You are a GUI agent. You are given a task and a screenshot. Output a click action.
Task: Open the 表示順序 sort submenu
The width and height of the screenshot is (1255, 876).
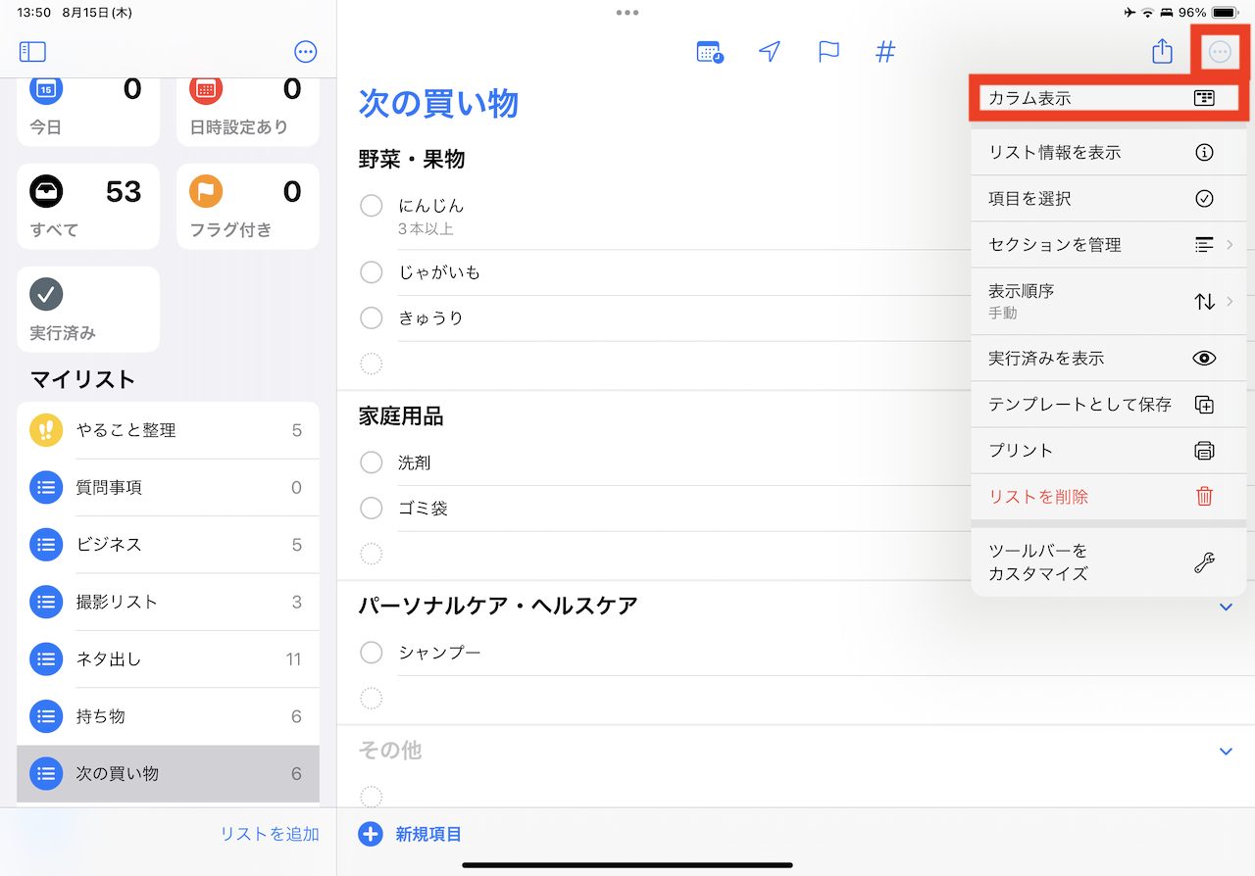pyautogui.click(x=1108, y=302)
